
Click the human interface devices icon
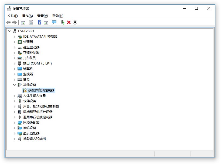pyautogui.click(x=20, y=96)
